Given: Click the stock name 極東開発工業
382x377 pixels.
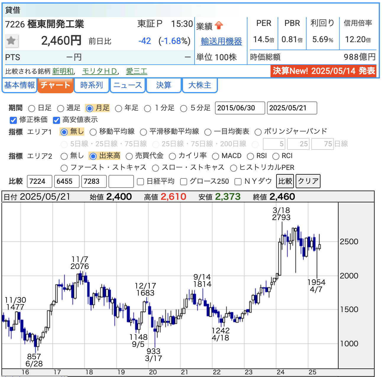Looking at the screenshot, I should point(56,24).
